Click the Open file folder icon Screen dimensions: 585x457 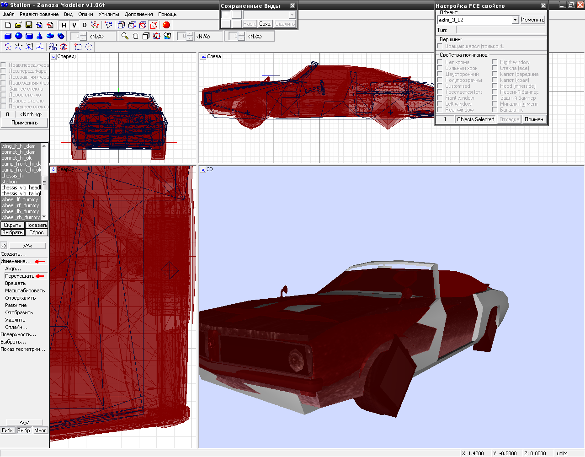pos(18,25)
